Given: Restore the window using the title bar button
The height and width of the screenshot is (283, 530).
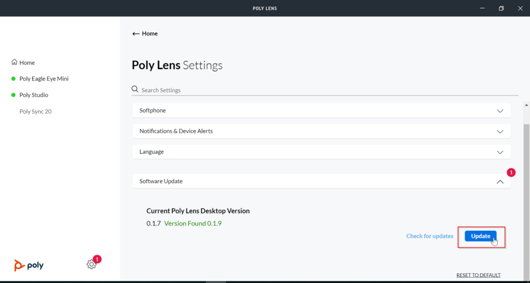Looking at the screenshot, I should pos(501,8).
